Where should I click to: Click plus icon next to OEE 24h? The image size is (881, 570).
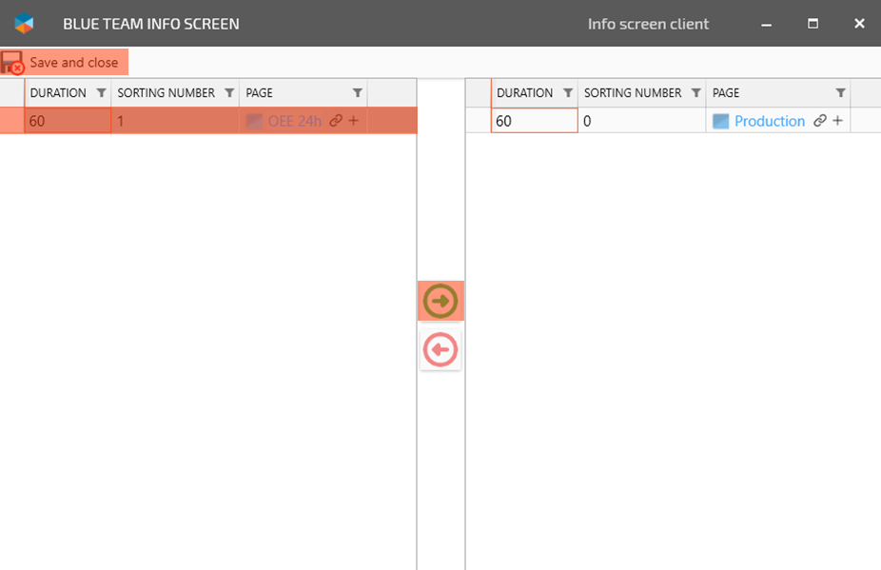354,121
